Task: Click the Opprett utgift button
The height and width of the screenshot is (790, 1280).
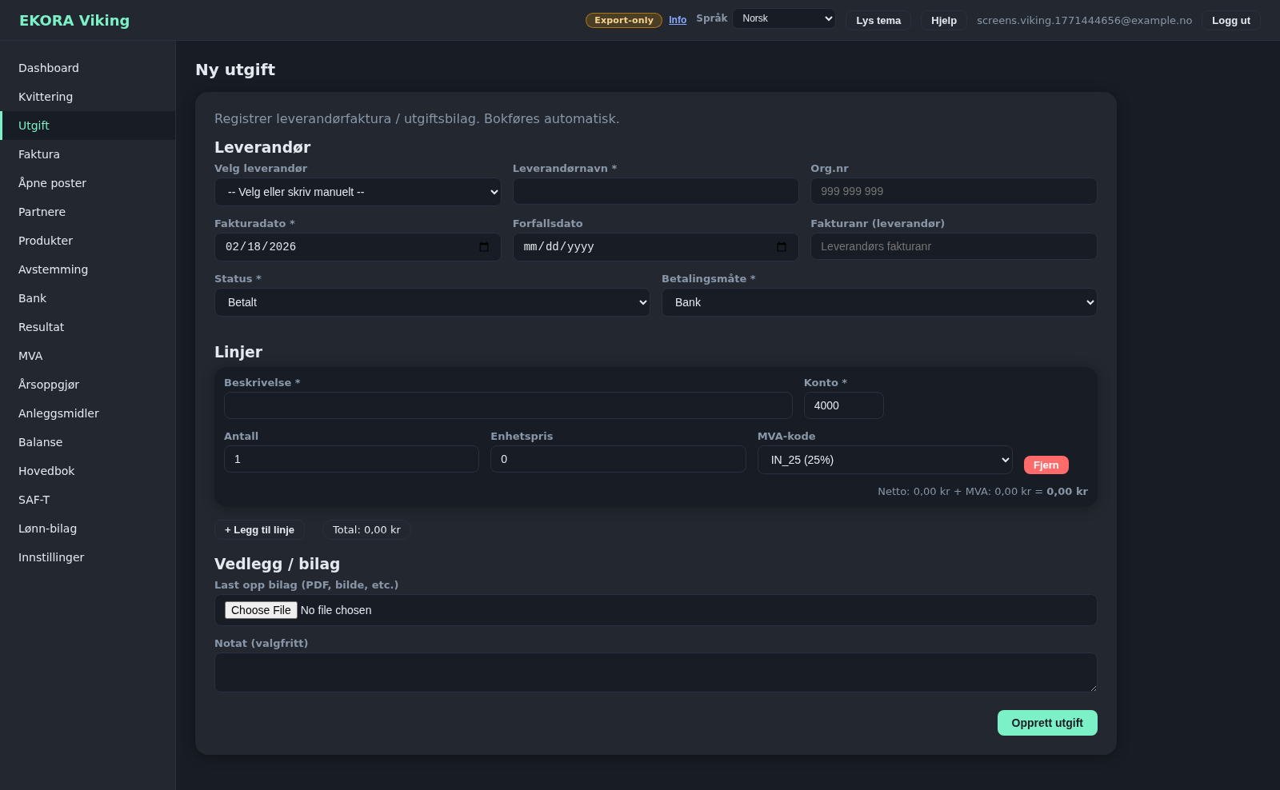Action: pos(1046,723)
